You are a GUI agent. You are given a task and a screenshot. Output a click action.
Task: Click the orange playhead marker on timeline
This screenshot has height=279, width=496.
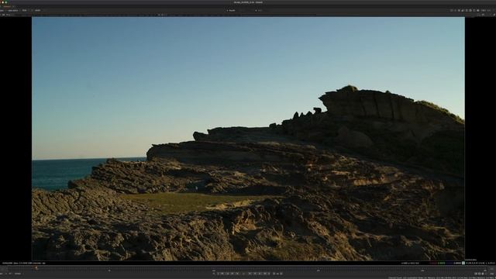(x=36, y=268)
